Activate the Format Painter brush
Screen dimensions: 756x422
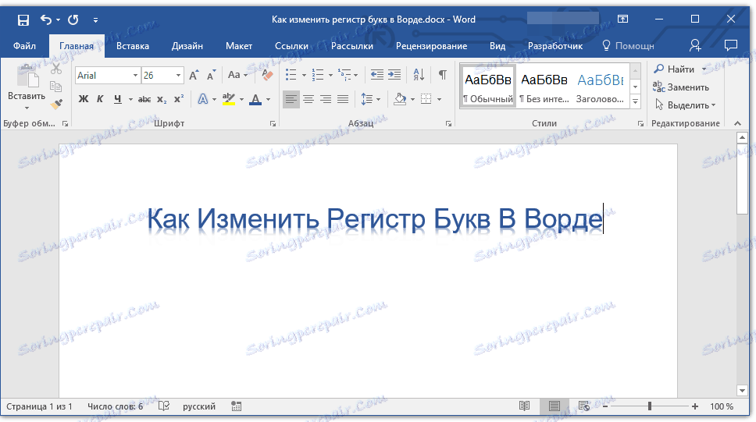click(x=56, y=104)
